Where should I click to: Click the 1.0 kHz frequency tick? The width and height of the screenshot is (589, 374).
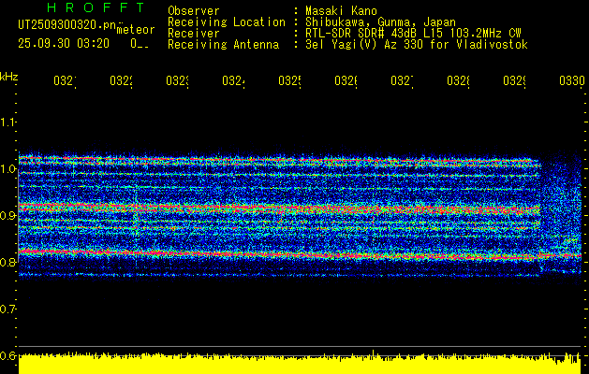click(x=8, y=168)
